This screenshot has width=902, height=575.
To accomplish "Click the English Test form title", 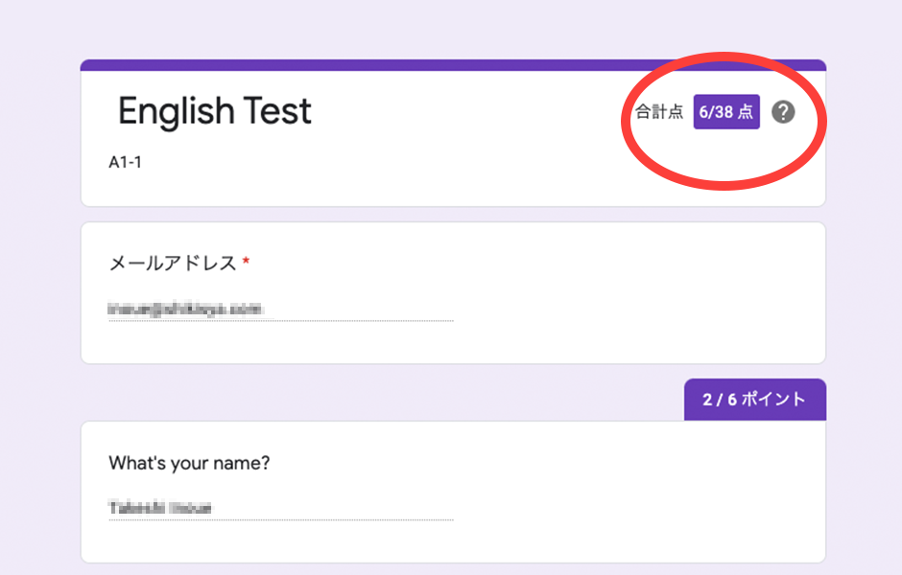I will click(x=215, y=112).
